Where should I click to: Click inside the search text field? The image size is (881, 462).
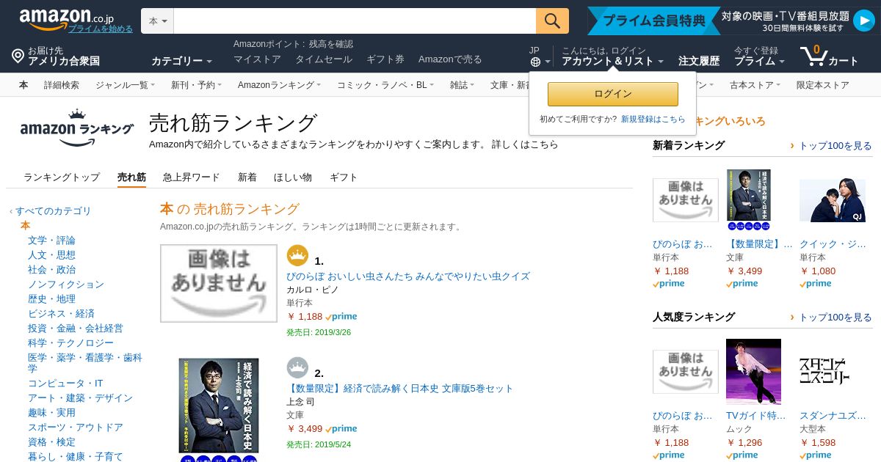(x=354, y=21)
